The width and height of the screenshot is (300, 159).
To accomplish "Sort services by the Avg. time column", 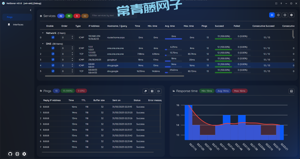I will coord(170,26).
